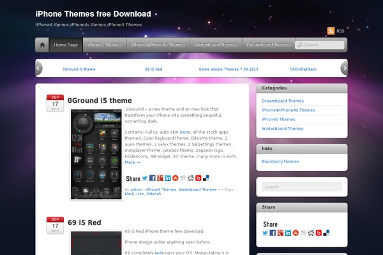Viewport: 383px width, 255px height.
Task: Share 0Ground post on Reddit
Action: (x=190, y=178)
